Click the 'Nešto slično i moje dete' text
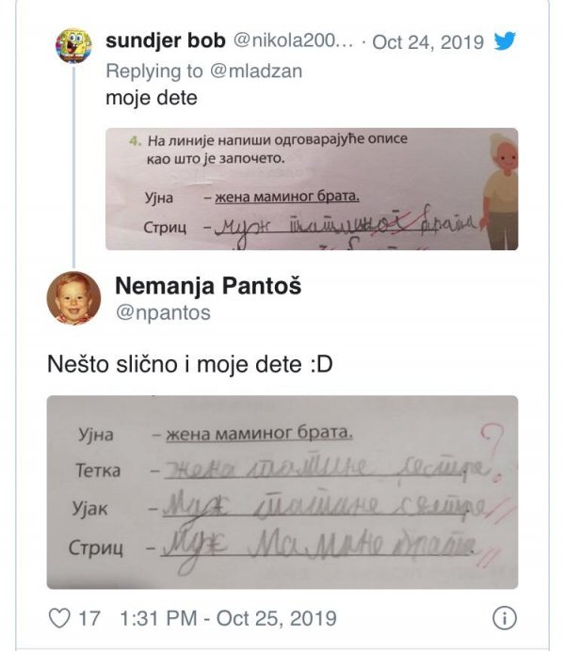 (x=189, y=362)
